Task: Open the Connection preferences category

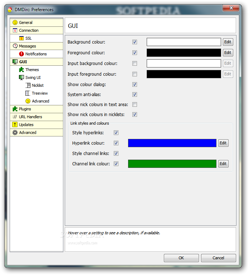Action: tap(36, 30)
